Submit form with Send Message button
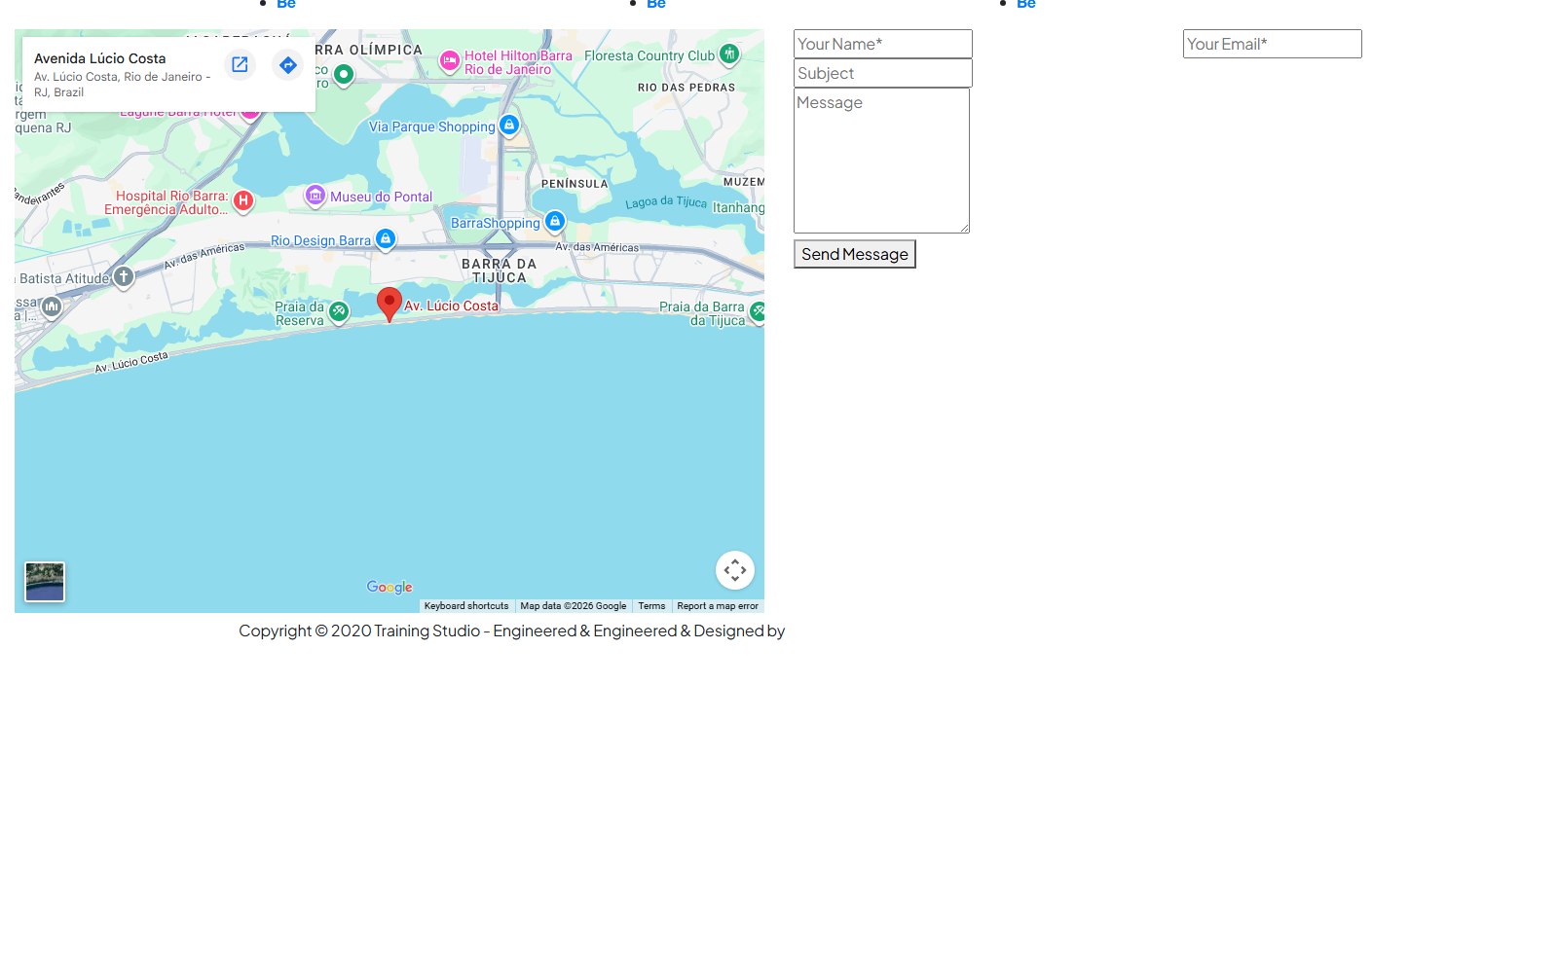Screen dimensions: 1558x973 855,254
